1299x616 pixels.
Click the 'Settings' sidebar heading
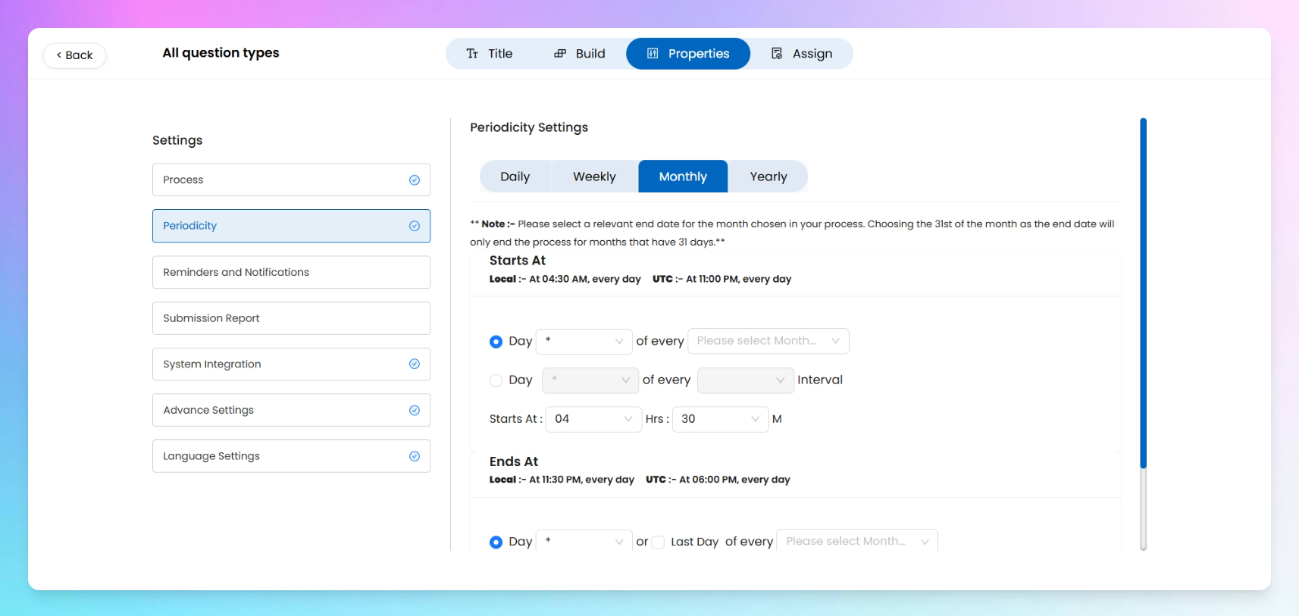[x=177, y=140]
